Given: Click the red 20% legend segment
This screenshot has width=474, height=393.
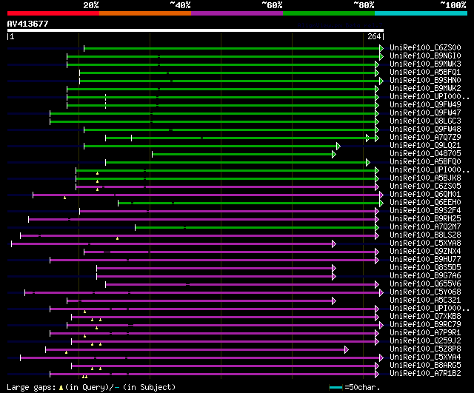Looking at the screenshot, I should click(x=53, y=13).
